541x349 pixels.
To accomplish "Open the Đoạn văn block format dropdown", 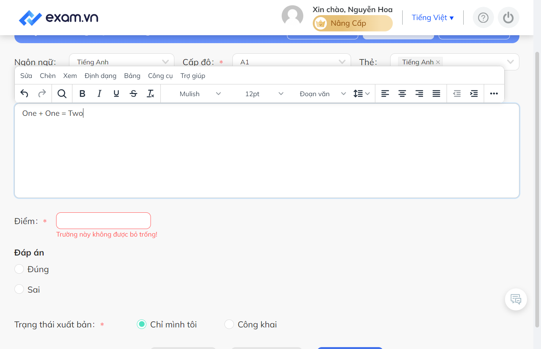I will pyautogui.click(x=322, y=93).
